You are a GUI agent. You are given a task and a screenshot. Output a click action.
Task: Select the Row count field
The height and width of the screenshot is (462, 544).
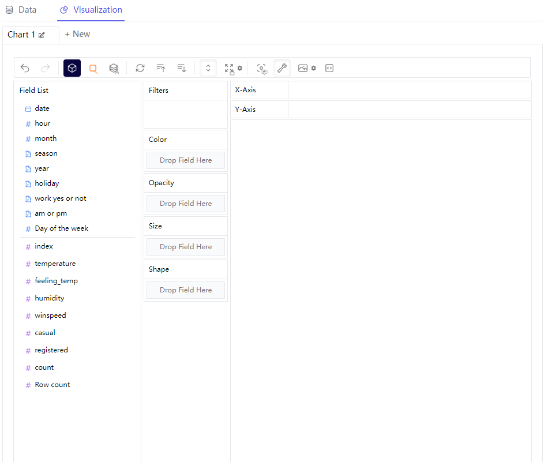click(x=52, y=385)
